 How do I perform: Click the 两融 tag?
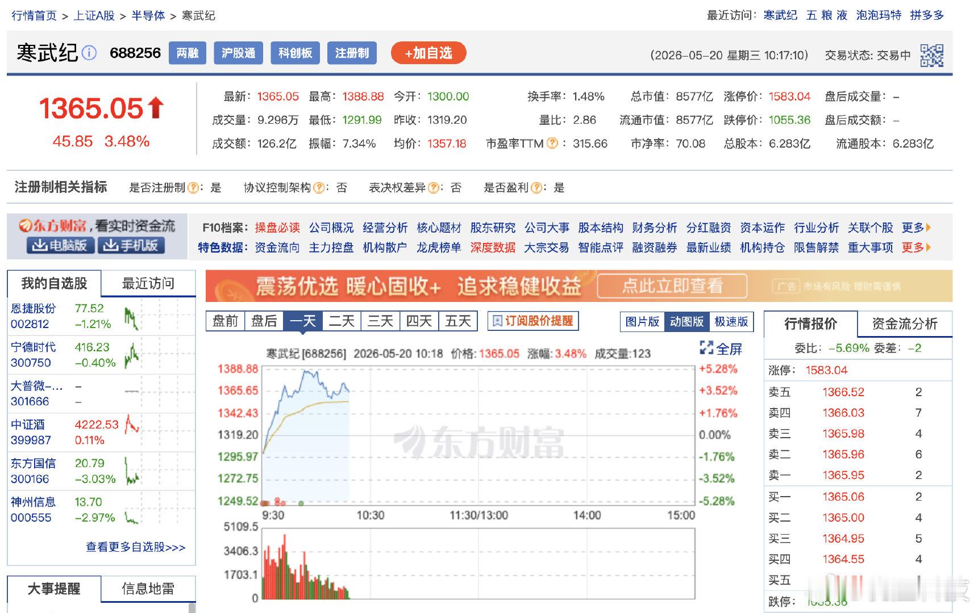point(188,53)
